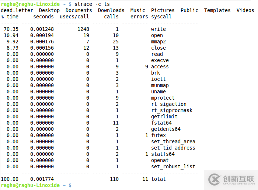Click the 'calls' column header
Screen dimensions: 258x190
(x=111, y=17)
